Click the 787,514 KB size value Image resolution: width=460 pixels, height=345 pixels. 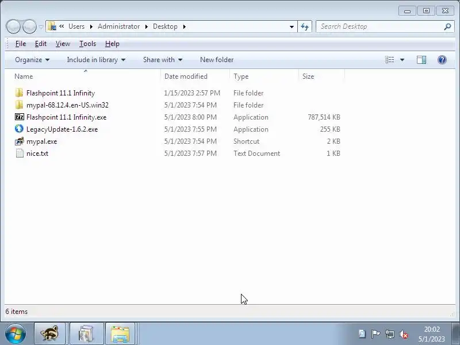click(x=324, y=117)
